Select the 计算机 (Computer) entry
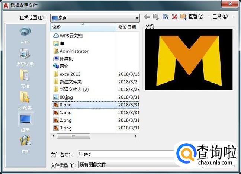241x174 pixels. click(63, 59)
